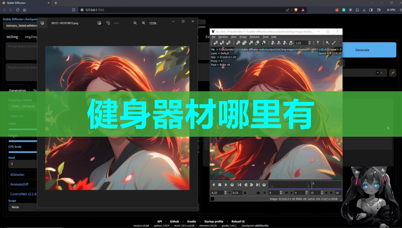Clear the styles field with the x icon
The height and width of the screenshot is (228, 402).
(377, 73)
